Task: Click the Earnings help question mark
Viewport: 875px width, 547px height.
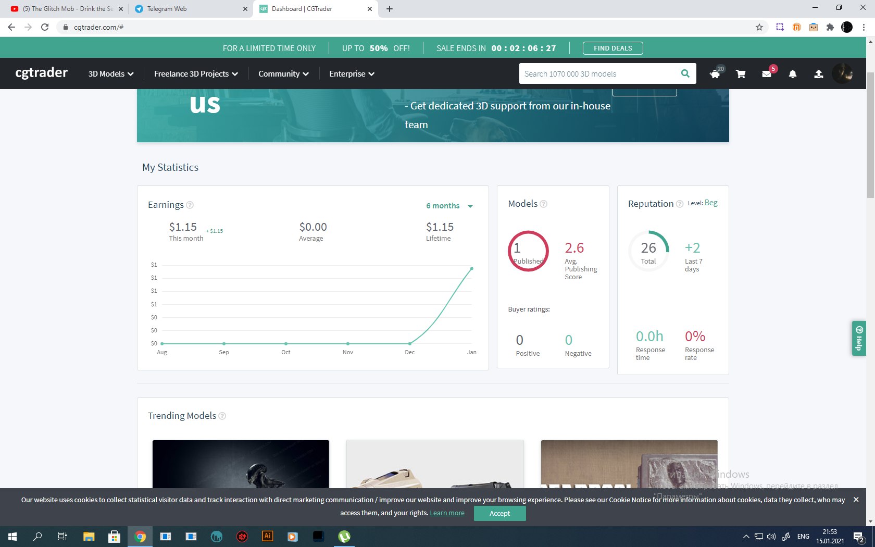Action: [x=190, y=205]
